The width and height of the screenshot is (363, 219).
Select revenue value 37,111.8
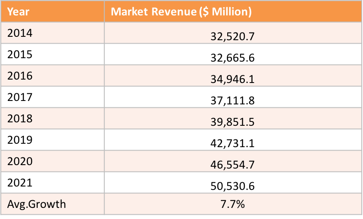[232, 101]
